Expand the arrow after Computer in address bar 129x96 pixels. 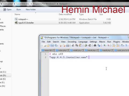pyautogui.click(x=15, y=4)
